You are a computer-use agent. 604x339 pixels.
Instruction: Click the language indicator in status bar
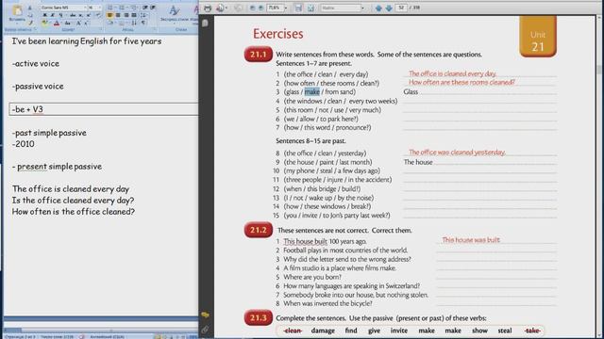click(x=107, y=337)
